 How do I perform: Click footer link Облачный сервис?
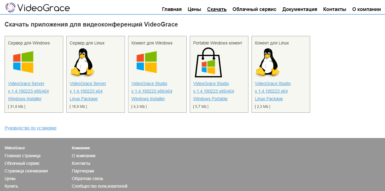coord(22,163)
